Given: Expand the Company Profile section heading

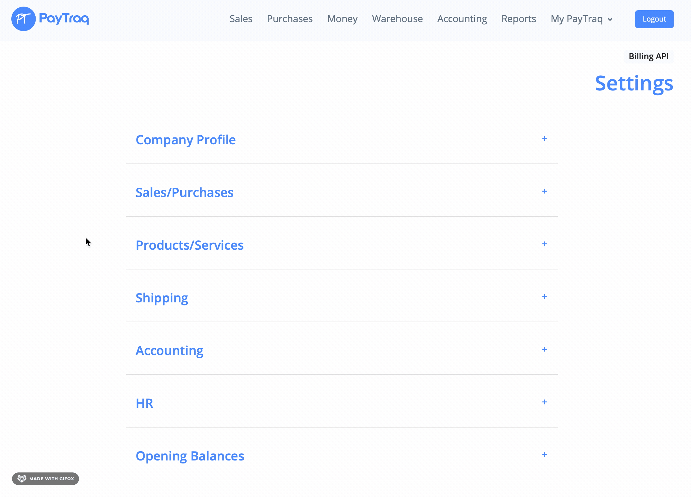Looking at the screenshot, I should pyautogui.click(x=186, y=140).
